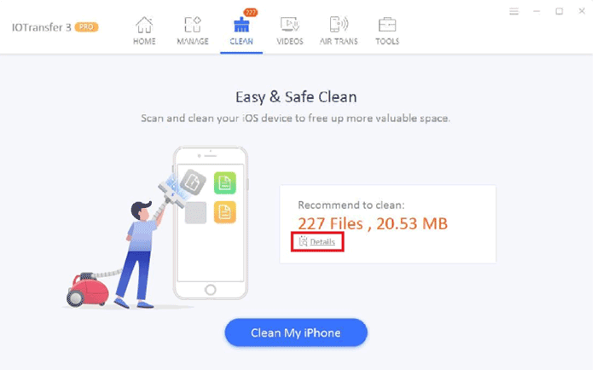The image size is (597, 370).
Task: Open the Details link
Action: [322, 242]
